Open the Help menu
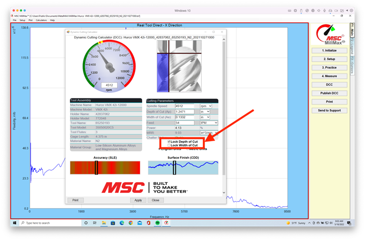The image size is (365, 240). click(x=52, y=20)
